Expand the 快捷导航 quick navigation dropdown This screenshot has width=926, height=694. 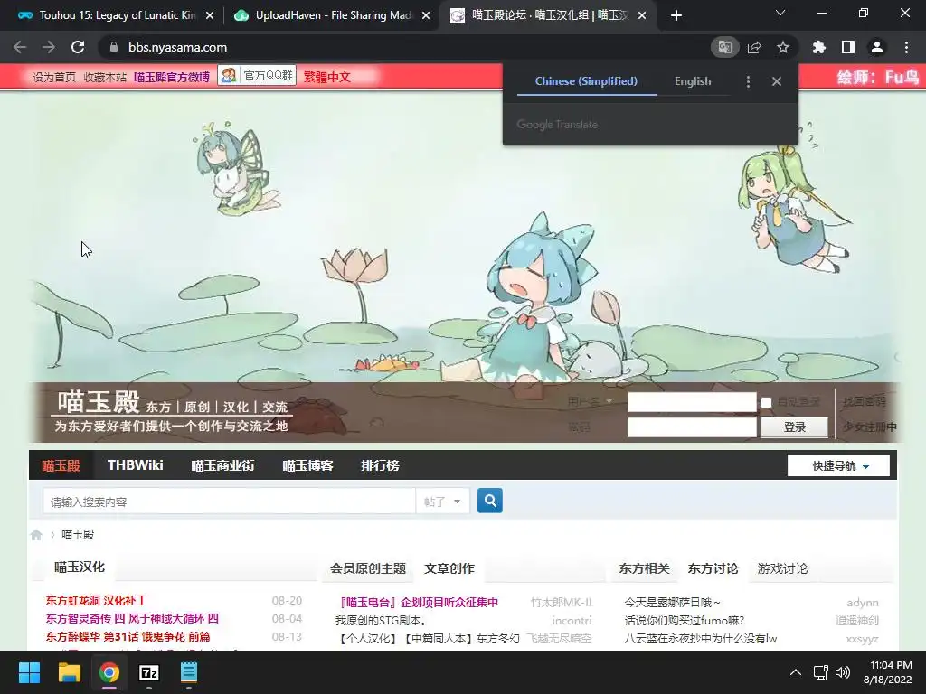[838, 465]
